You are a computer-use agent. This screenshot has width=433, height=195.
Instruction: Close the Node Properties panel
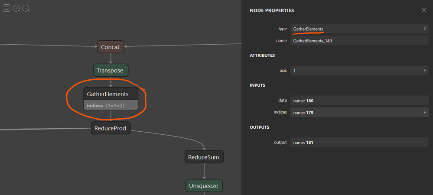[424, 10]
